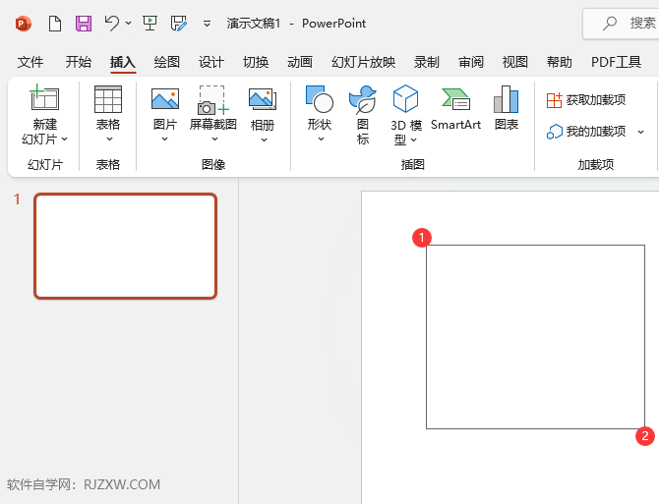Open the Customize Quick Access Toolbar dropdown

pyautogui.click(x=207, y=23)
